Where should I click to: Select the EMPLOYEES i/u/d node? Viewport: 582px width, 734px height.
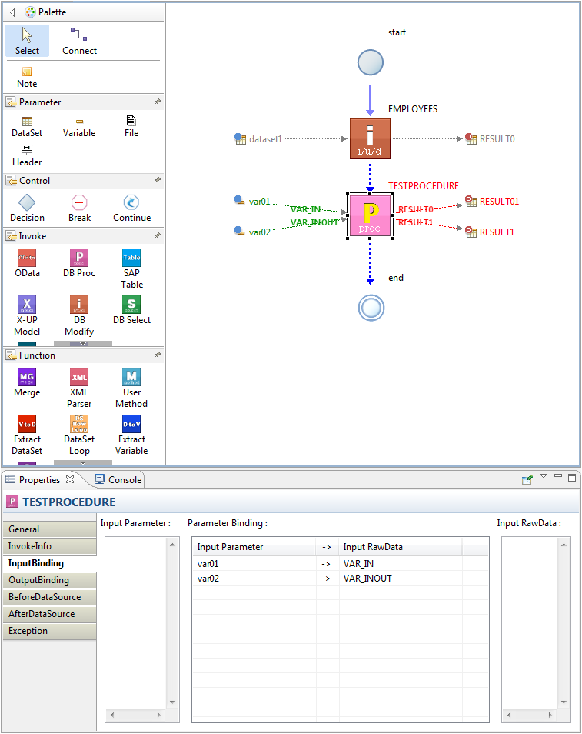pos(370,138)
